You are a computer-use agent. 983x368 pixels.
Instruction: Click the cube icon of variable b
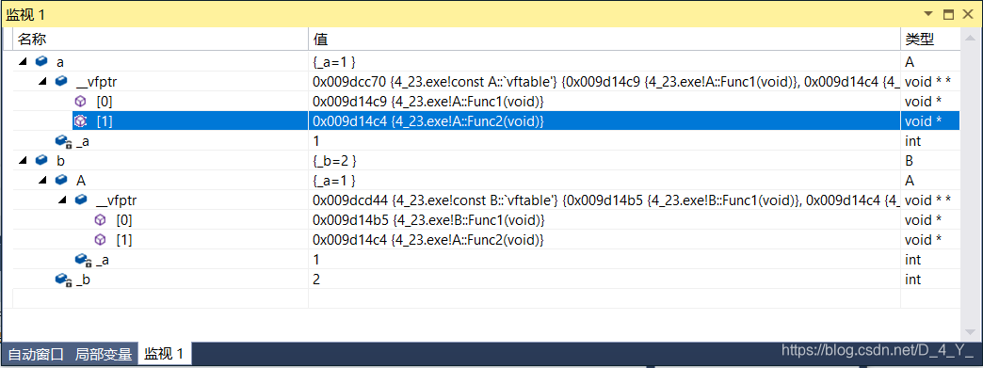pyautogui.click(x=41, y=161)
